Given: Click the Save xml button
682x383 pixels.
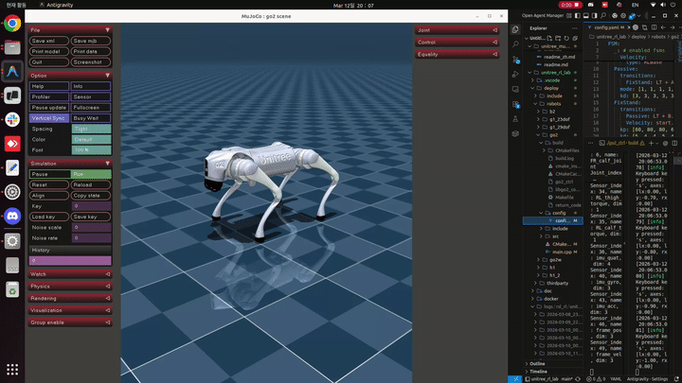Looking at the screenshot, I should [x=48, y=42].
